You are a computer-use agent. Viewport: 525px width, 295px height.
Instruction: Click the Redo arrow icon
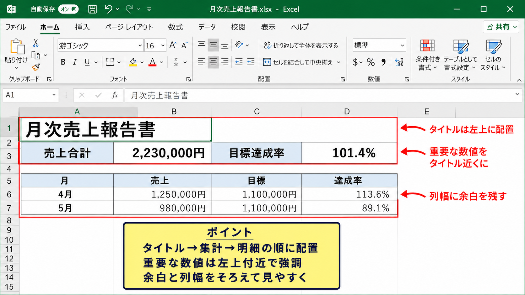click(x=129, y=9)
